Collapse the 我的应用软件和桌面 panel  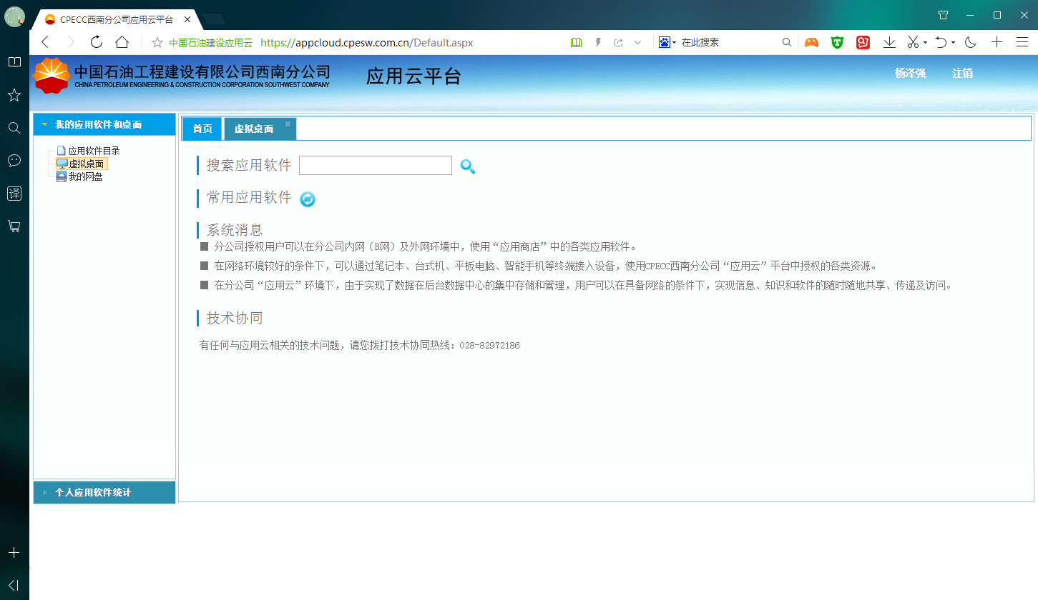click(98, 124)
